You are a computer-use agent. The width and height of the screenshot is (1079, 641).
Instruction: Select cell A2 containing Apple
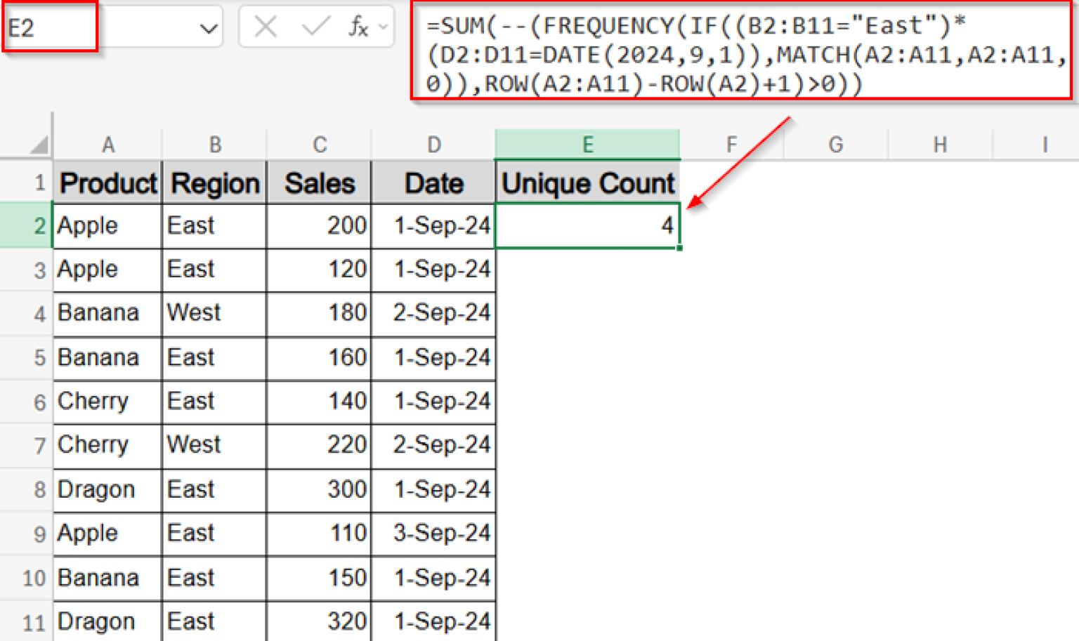click(x=107, y=225)
